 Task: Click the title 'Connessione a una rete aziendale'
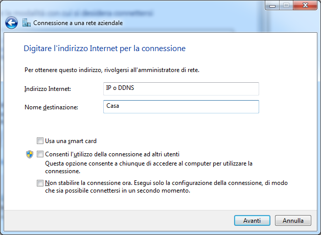[78, 23]
